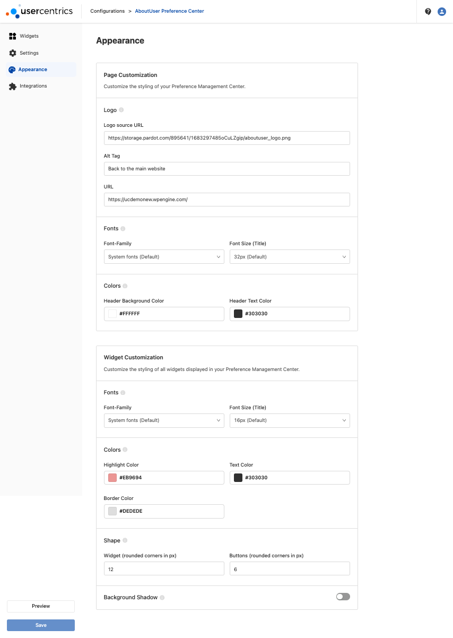Go to Widgets in the sidebar
This screenshot has width=453, height=638.
29,36
